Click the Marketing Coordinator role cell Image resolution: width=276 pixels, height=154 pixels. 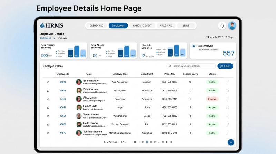[x=120, y=133]
